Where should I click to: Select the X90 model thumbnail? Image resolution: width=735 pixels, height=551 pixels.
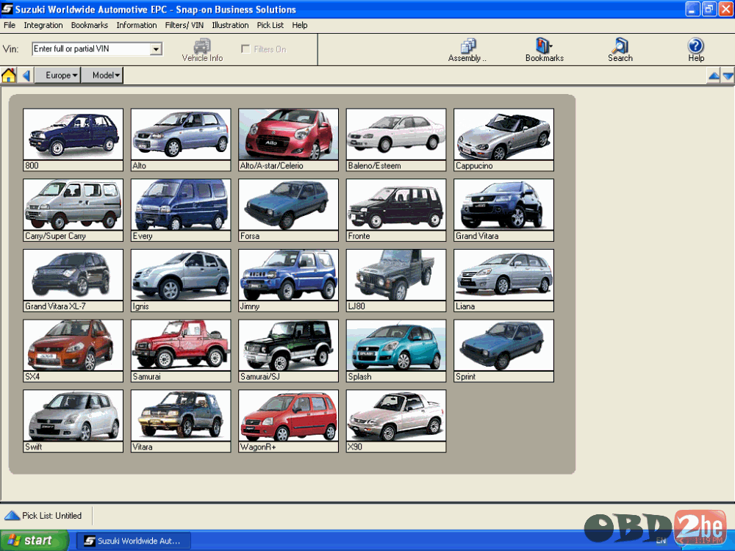click(396, 421)
